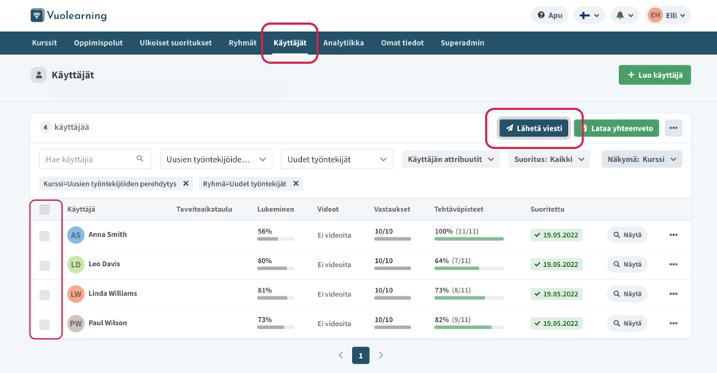Click the Vastaukset column header
The height and width of the screenshot is (373, 717).
point(392,209)
